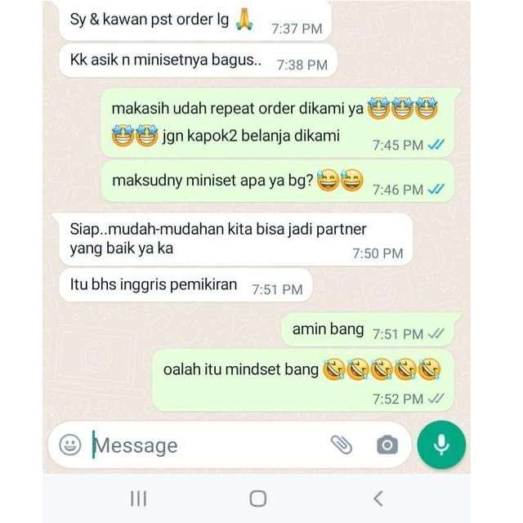This screenshot has height=523, width=523.
Task: Tap the folded hands emoji in first message
Action: [x=244, y=20]
